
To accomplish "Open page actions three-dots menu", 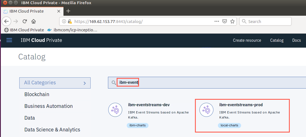I will [x=216, y=22].
